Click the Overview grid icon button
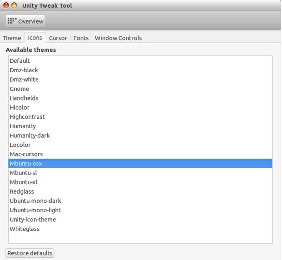Screen dimensions: 282x260 click(x=25, y=21)
